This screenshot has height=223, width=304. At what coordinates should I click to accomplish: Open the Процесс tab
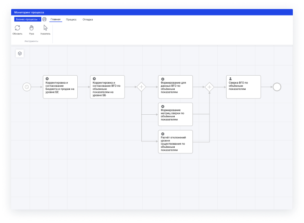pyautogui.click(x=71, y=19)
